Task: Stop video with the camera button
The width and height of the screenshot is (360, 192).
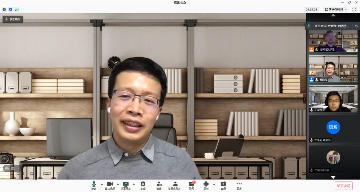Action: 110,185
